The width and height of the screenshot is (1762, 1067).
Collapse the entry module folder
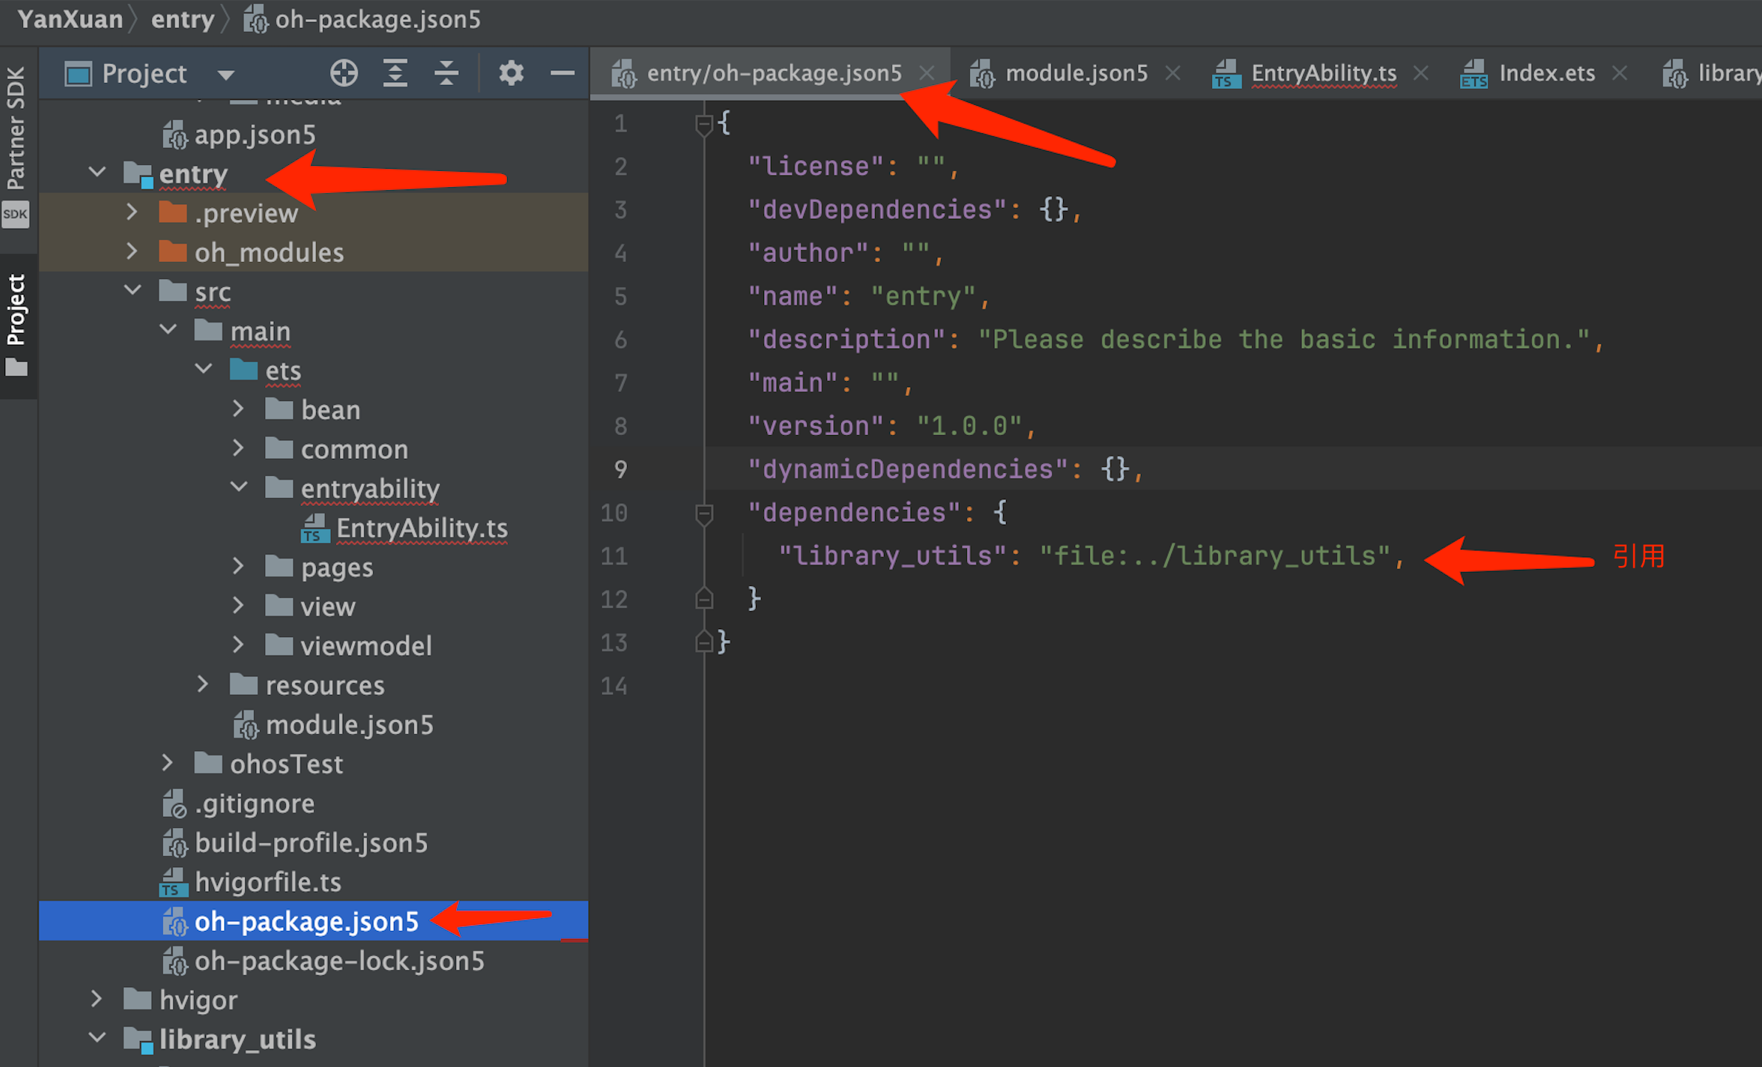point(96,172)
